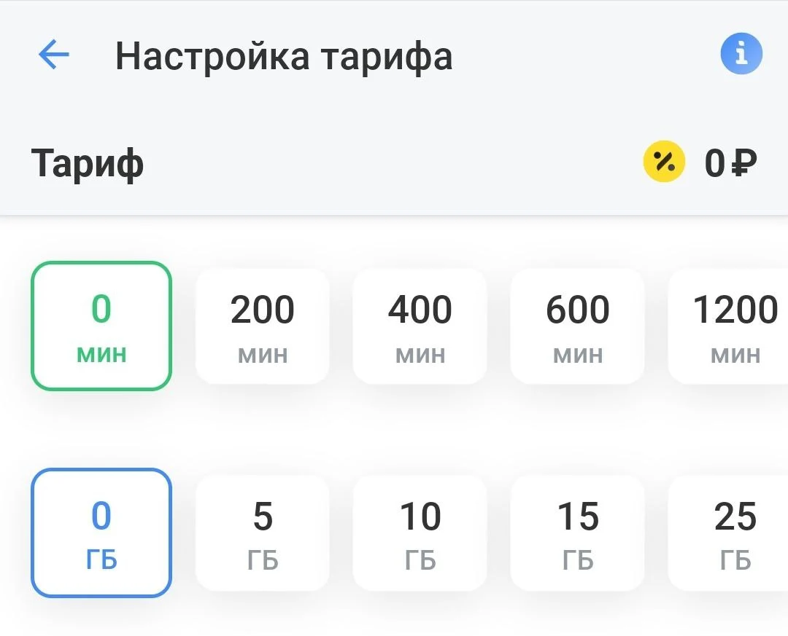This screenshot has width=788, height=636.
Task: Tap the number 600 in minutes row
Action: [577, 309]
